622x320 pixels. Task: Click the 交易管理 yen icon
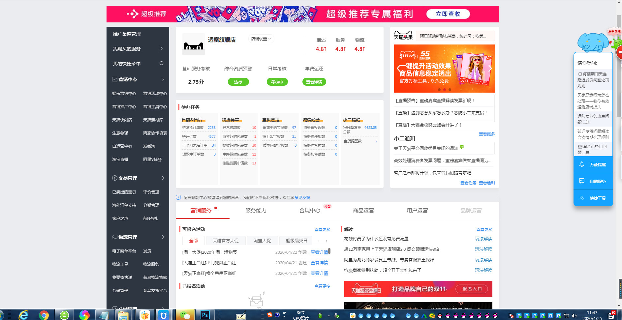point(115,178)
